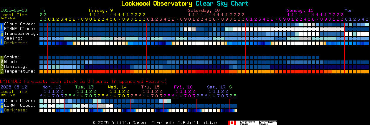
Task: Click the red midnight line starting Saturday, 10
Action: [147, 48]
